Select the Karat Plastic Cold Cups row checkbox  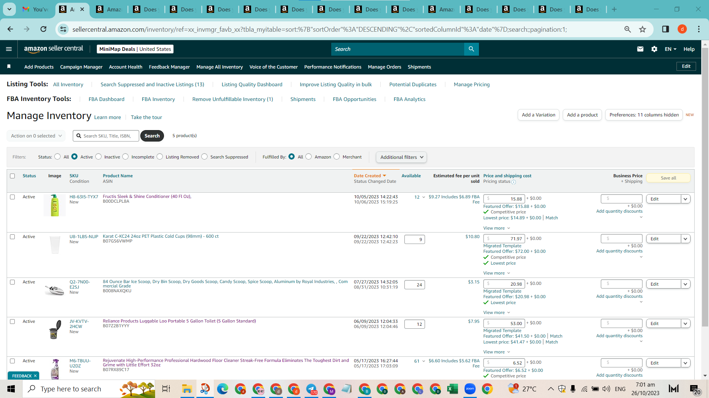(13, 237)
